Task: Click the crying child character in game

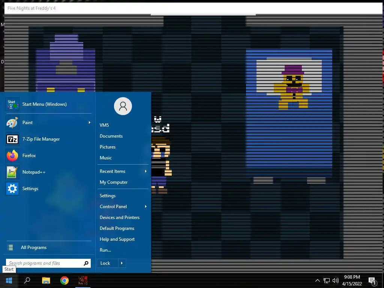Action: pyautogui.click(x=161, y=166)
